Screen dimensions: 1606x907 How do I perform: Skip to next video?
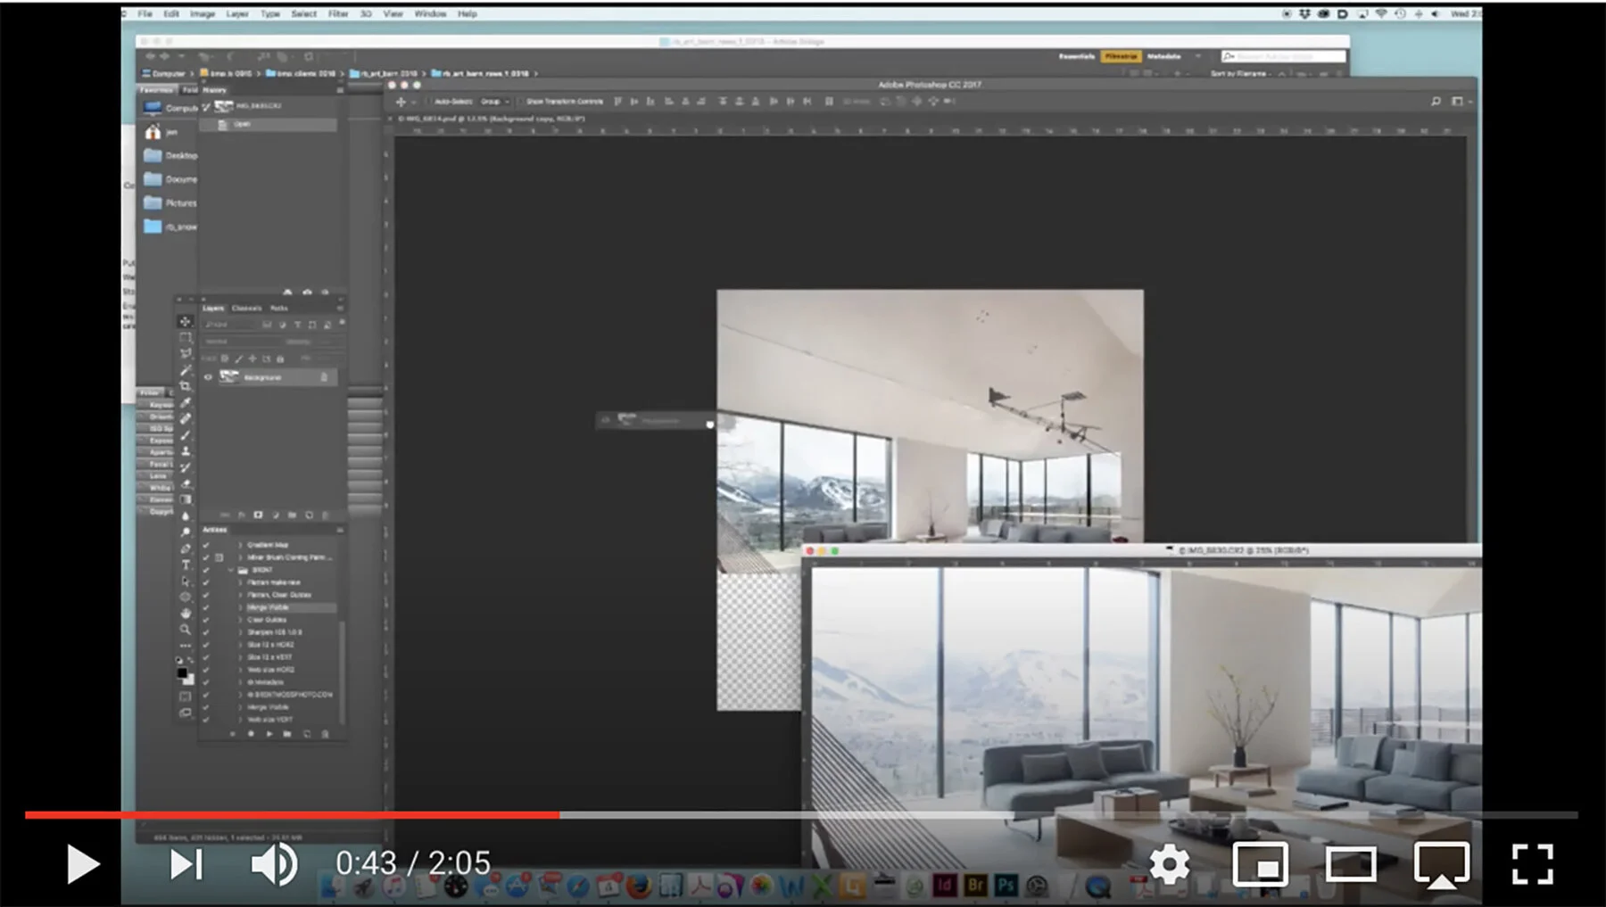186,864
